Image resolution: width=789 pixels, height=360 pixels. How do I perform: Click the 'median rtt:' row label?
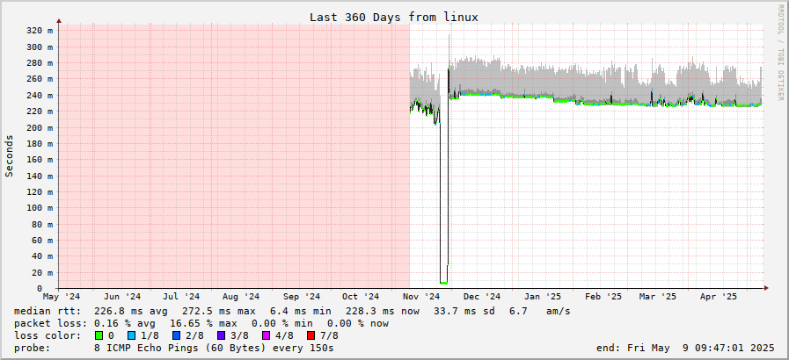pyautogui.click(x=47, y=312)
